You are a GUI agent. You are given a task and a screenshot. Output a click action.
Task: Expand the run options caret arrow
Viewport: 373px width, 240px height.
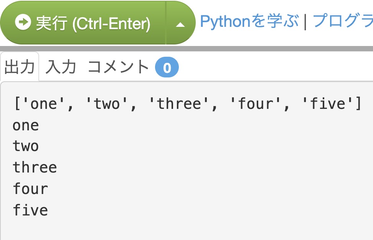pos(180,25)
